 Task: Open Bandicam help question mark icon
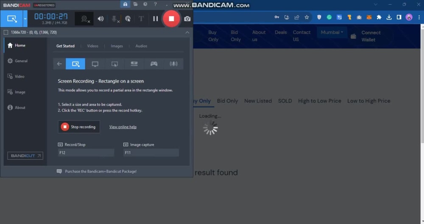click(155, 4)
